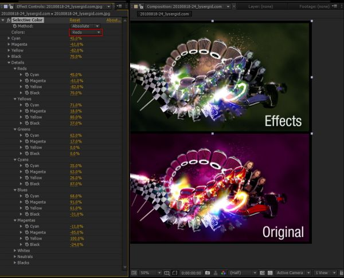
Task: Toggle the fx switch for Selective Color
Action: (x=9, y=20)
